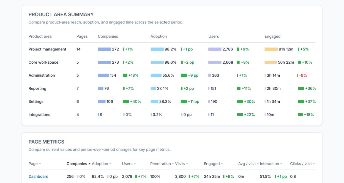Click Users header in Product Area Summary
This screenshot has height=183, width=344.
(x=214, y=36)
